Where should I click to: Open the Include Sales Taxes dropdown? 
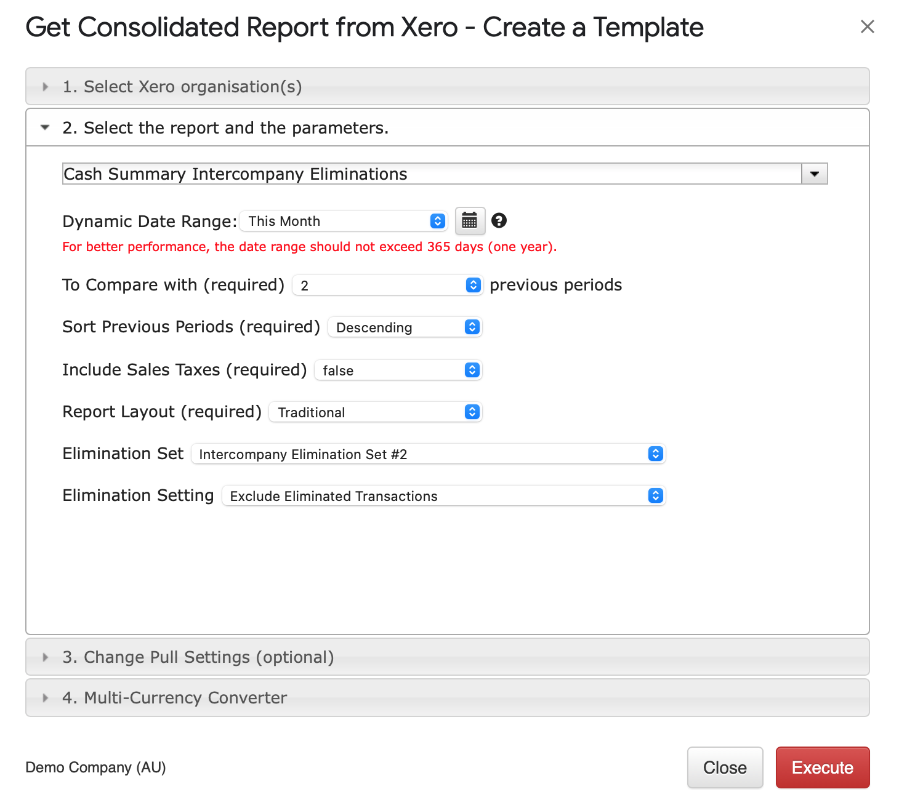398,370
